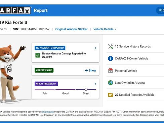Expand the Vehicle Details dropdown
The width and height of the screenshot is (164, 123).
(105, 29)
